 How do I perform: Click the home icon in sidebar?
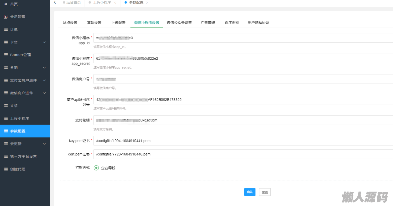[6, 4]
